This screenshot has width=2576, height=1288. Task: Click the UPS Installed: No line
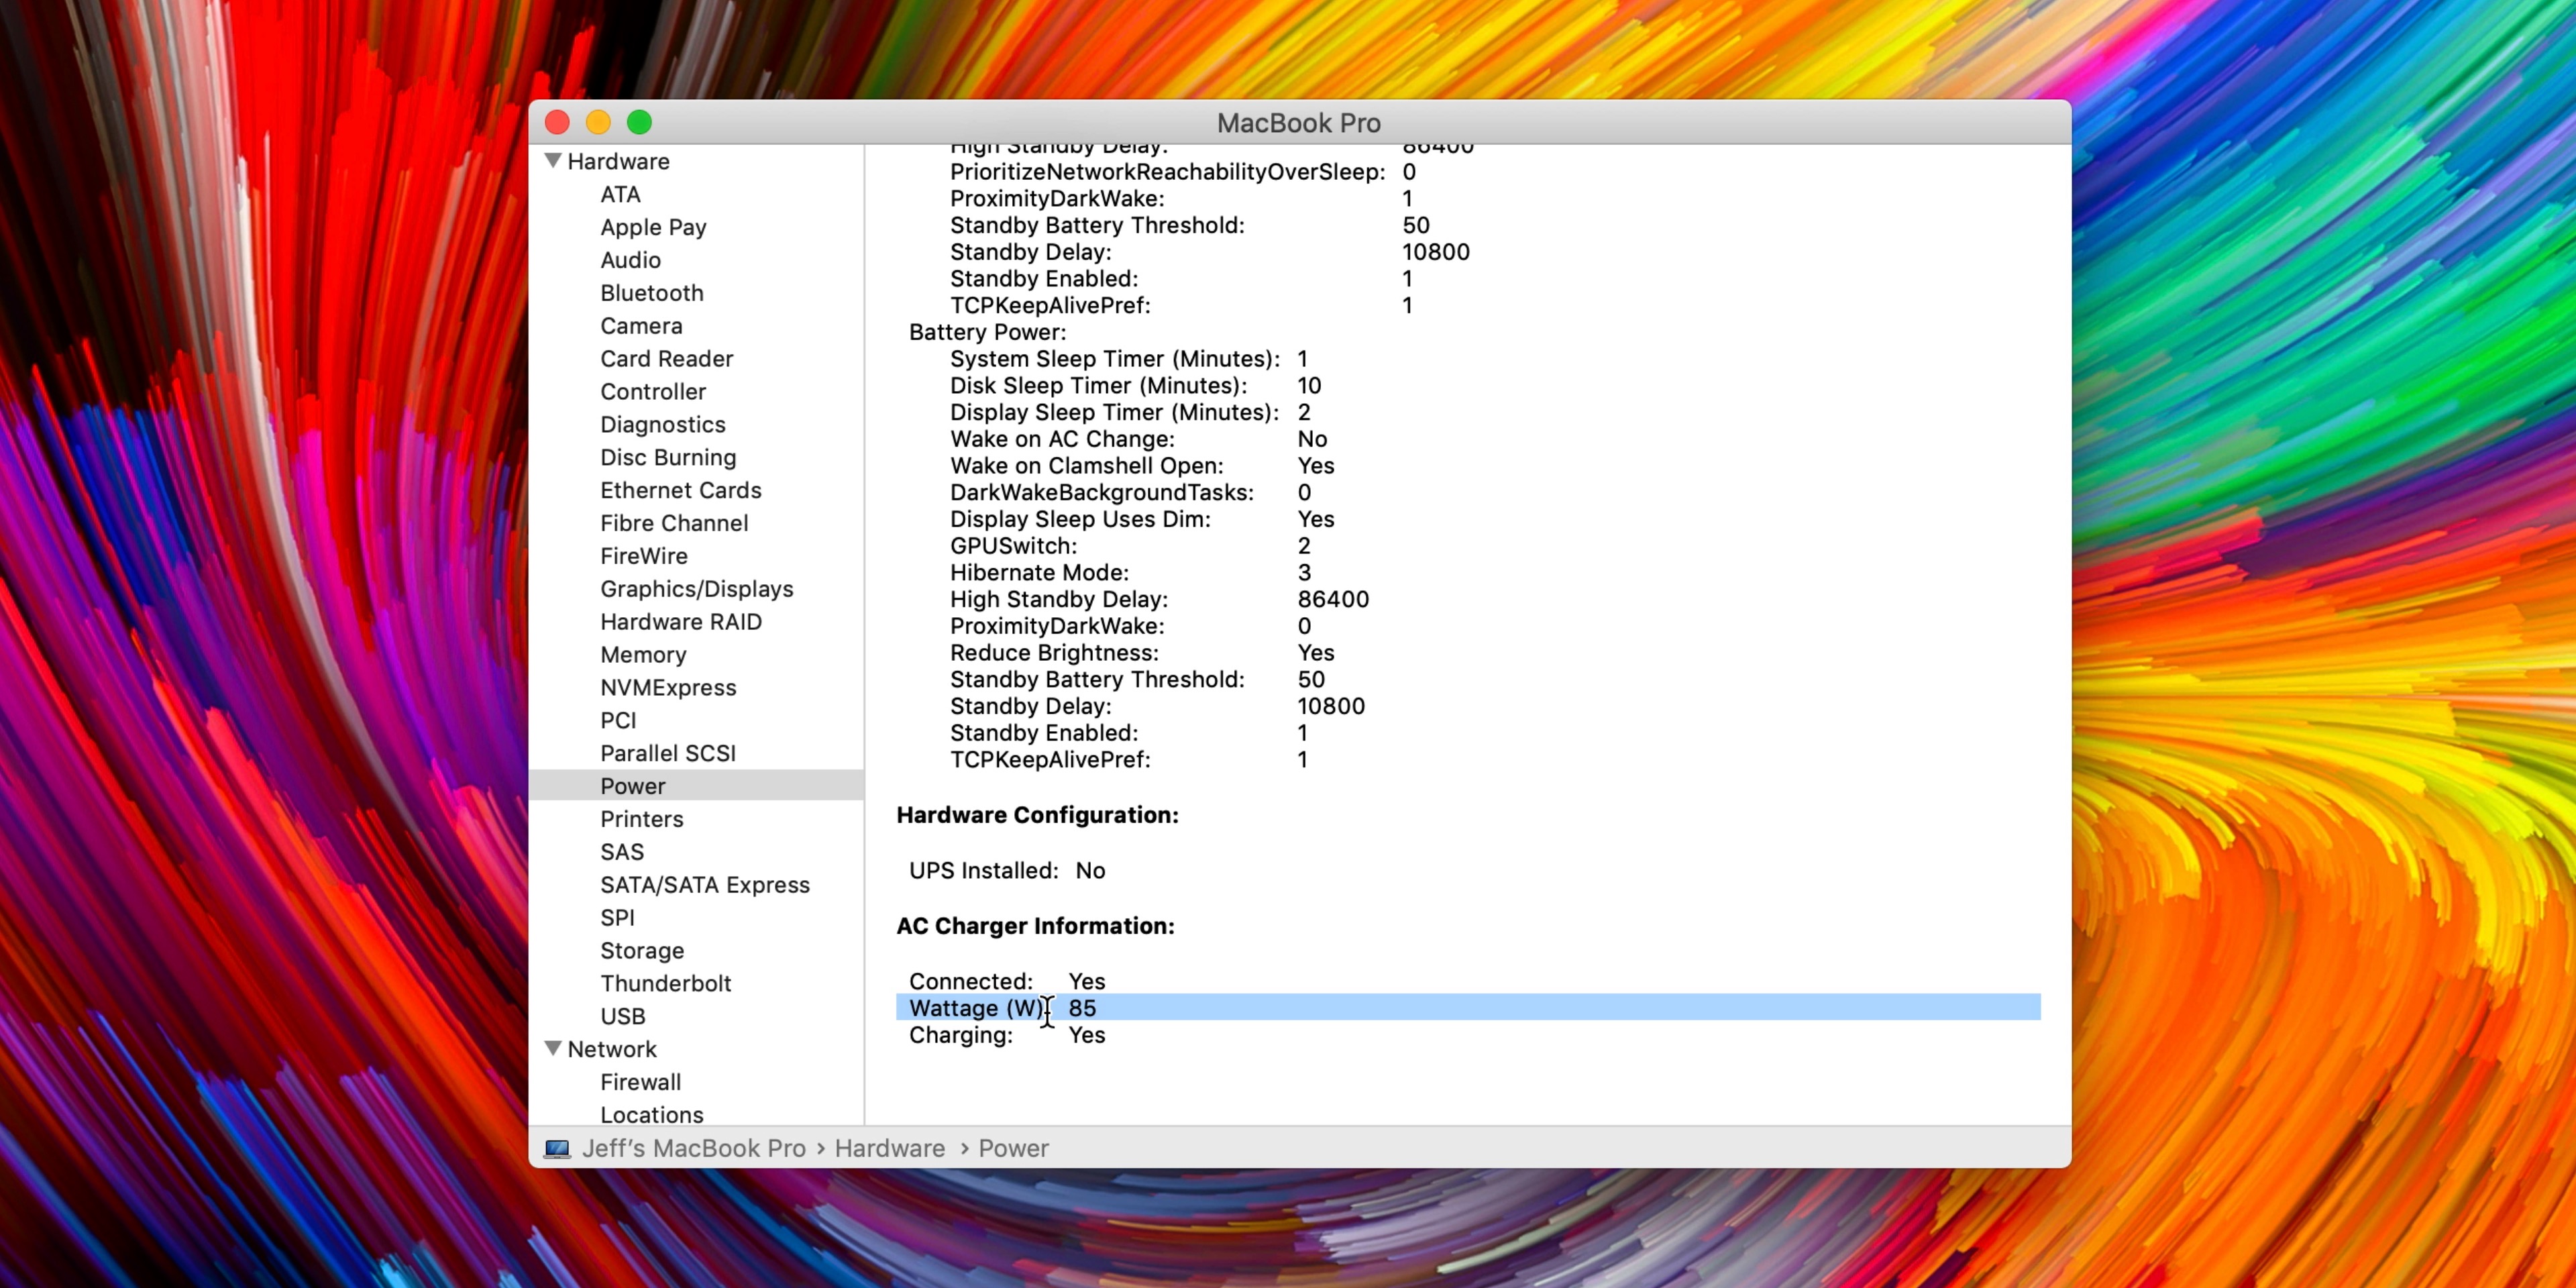coord(1007,871)
